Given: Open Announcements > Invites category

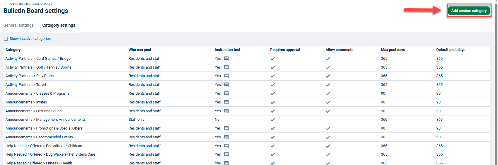Looking at the screenshot, I should [x=26, y=102].
